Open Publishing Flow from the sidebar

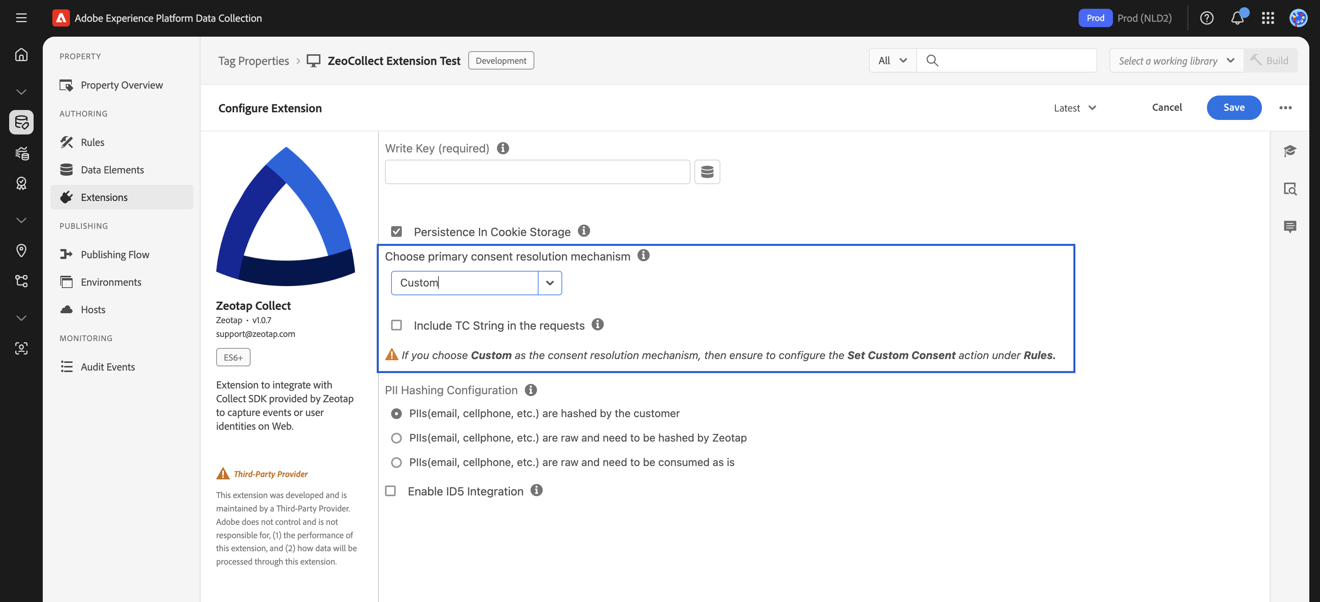115,254
